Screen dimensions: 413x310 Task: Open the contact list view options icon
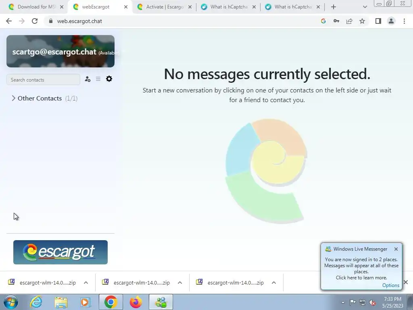pyautogui.click(x=98, y=79)
